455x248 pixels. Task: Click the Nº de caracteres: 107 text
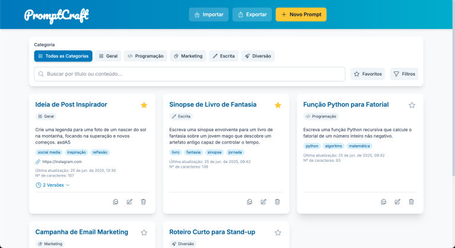point(55,175)
